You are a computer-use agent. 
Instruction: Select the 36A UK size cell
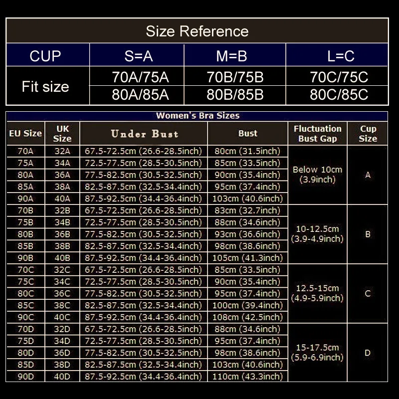pyautogui.click(x=62, y=175)
